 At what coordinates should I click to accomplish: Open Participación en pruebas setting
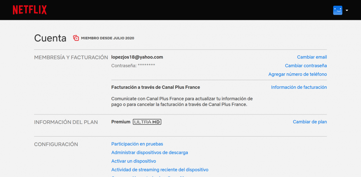pos(137,144)
